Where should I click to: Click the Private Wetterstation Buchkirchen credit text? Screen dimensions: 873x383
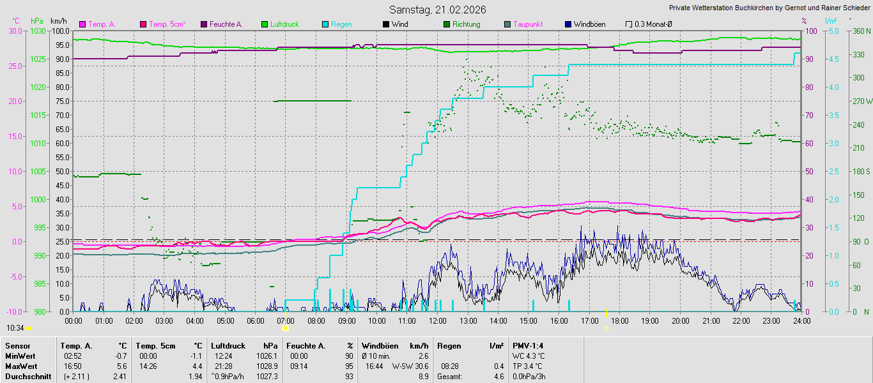coord(769,8)
